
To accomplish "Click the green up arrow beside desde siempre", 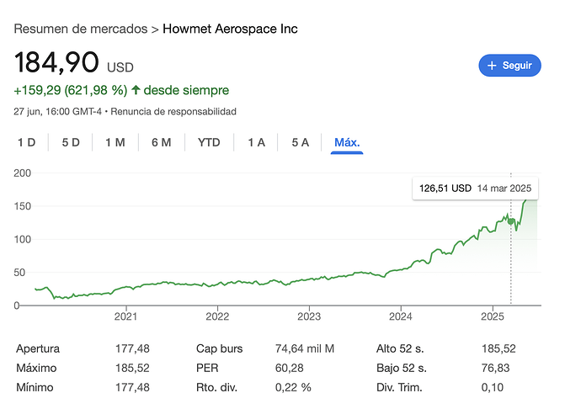I will pos(136,90).
